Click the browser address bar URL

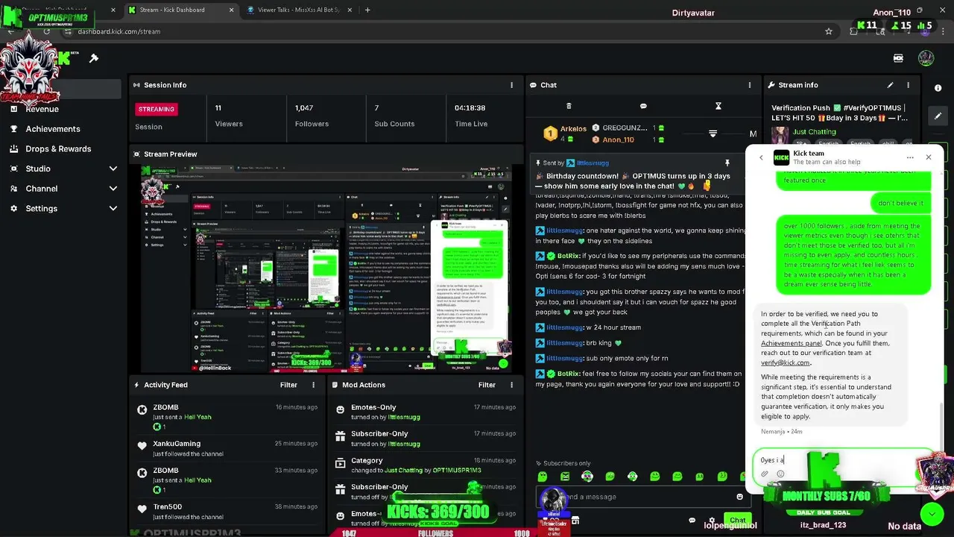tap(119, 31)
